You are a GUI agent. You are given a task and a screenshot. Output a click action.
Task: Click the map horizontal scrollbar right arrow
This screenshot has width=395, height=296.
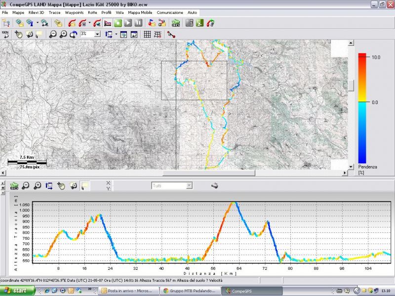(x=345, y=173)
